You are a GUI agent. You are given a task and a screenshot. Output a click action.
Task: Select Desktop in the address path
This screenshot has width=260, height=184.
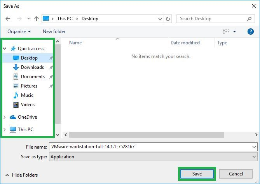90,19
